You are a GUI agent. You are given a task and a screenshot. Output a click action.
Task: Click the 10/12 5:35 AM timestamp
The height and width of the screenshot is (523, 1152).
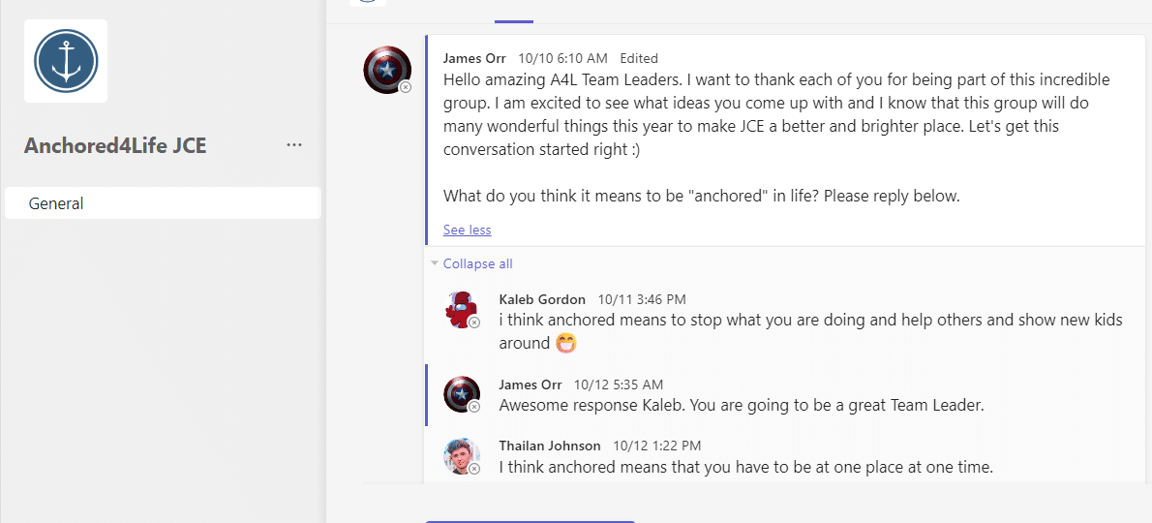click(x=619, y=385)
